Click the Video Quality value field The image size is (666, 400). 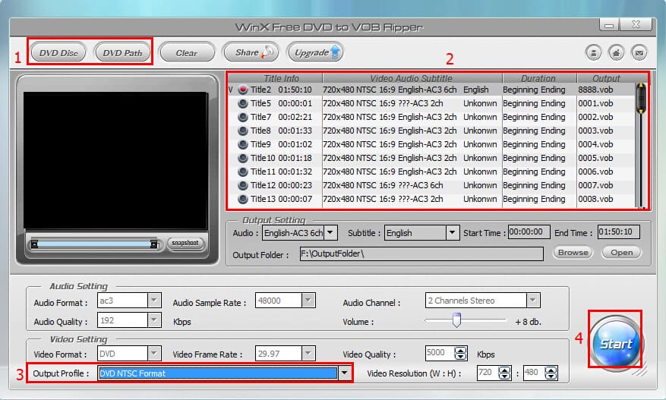(x=439, y=353)
